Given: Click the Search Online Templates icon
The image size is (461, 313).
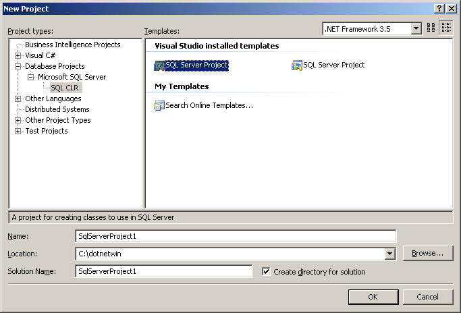Looking at the screenshot, I should pos(159,105).
